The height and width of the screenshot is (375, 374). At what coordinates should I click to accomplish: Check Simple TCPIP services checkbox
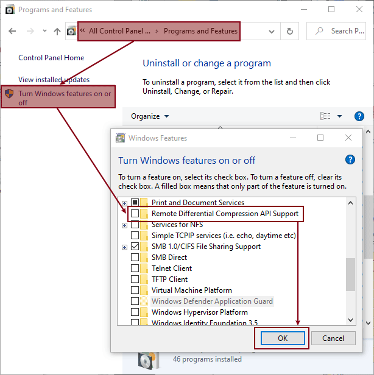(x=135, y=236)
